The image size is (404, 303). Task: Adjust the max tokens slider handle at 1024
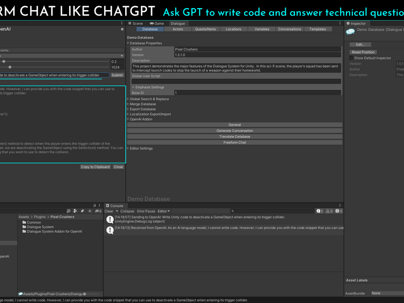10,67
